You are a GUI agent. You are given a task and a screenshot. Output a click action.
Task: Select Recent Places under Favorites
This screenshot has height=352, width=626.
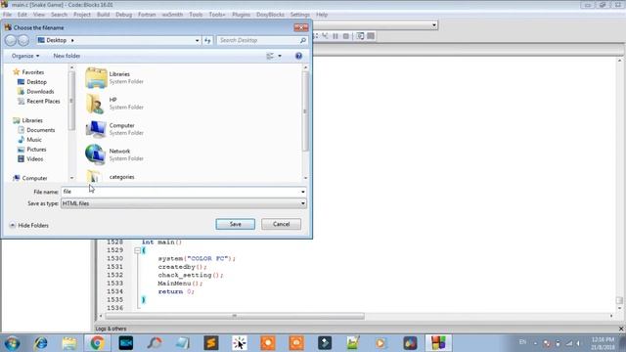[43, 102]
